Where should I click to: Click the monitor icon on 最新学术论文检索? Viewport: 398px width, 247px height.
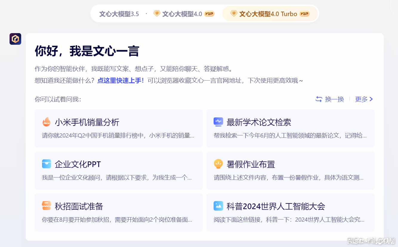pyautogui.click(x=218, y=121)
